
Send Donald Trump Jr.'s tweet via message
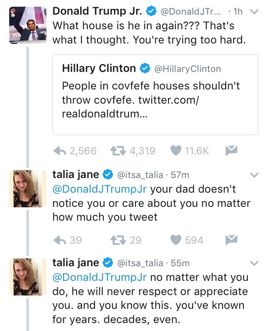coord(230,150)
